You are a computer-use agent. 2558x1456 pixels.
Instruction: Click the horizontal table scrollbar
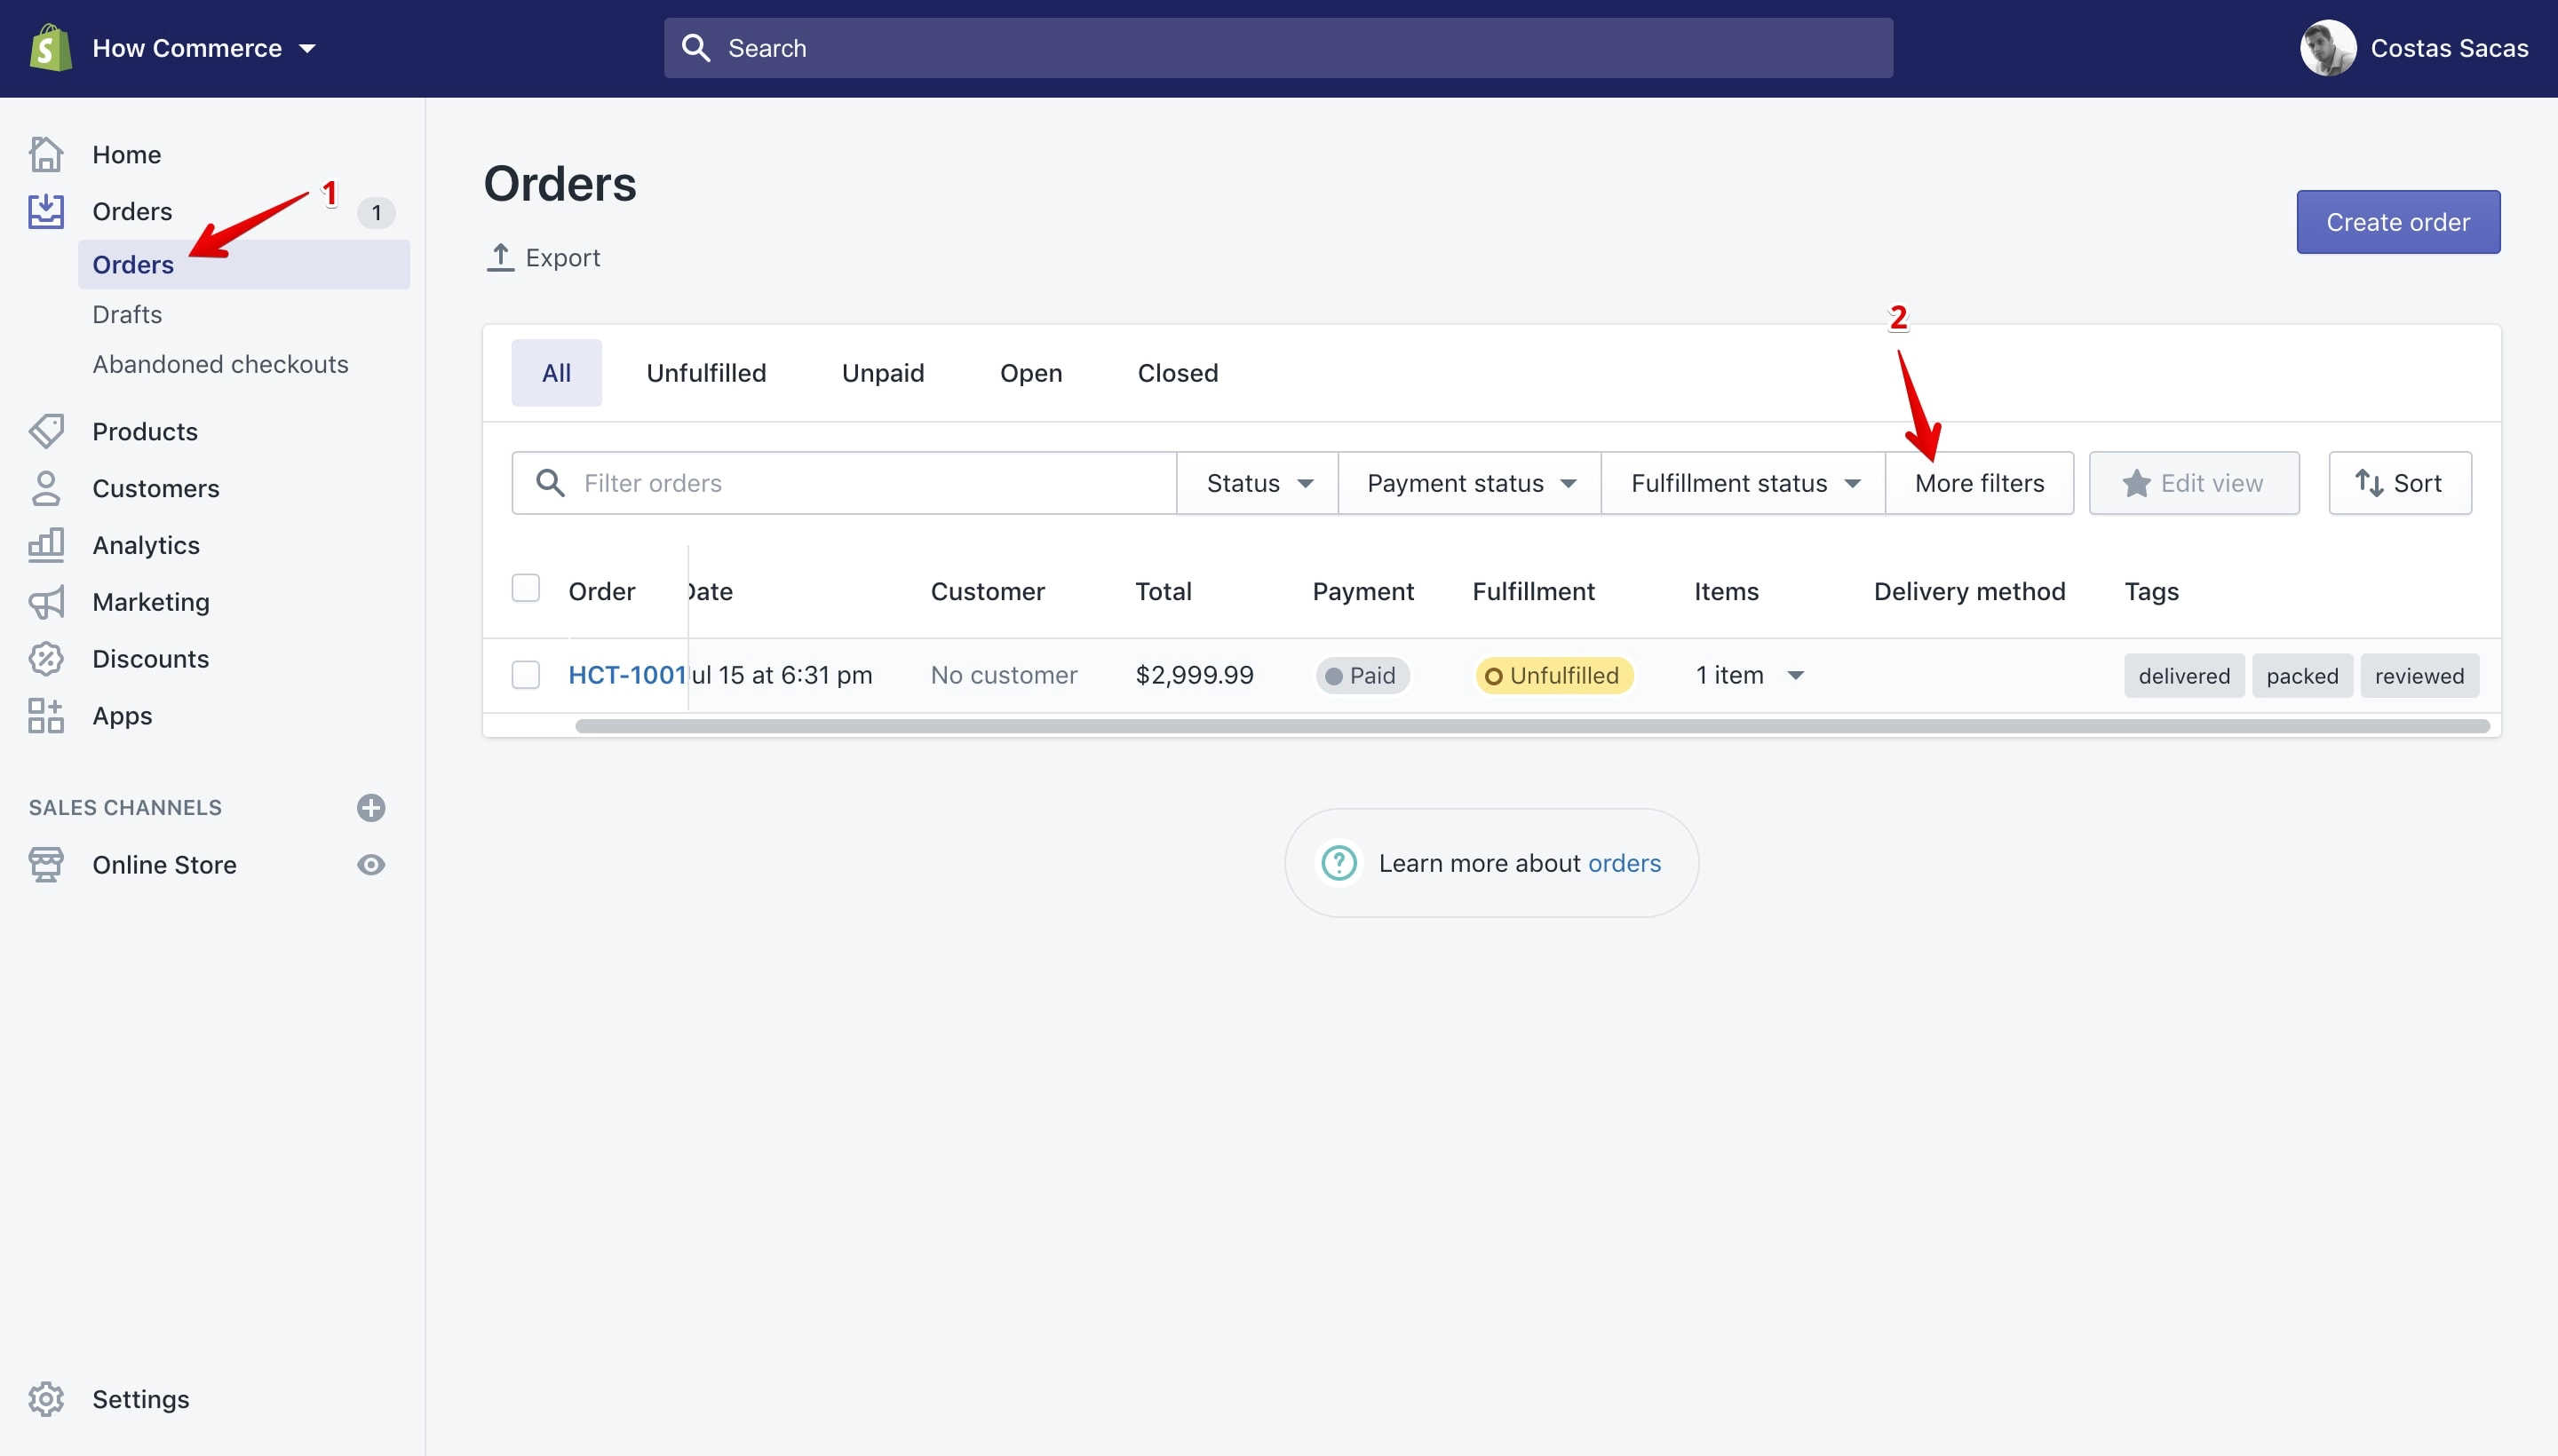(x=1533, y=726)
